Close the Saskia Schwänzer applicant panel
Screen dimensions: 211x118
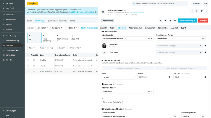tap(206, 11)
